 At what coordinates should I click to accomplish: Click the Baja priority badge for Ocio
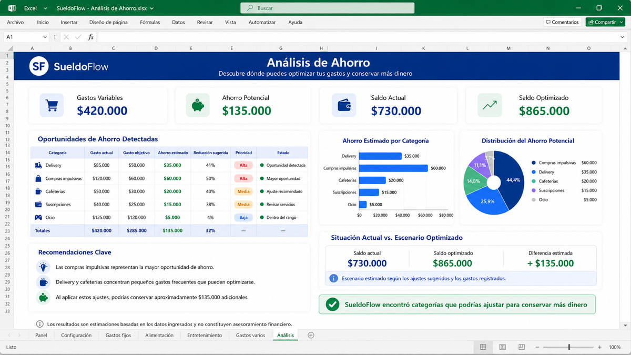pos(243,217)
